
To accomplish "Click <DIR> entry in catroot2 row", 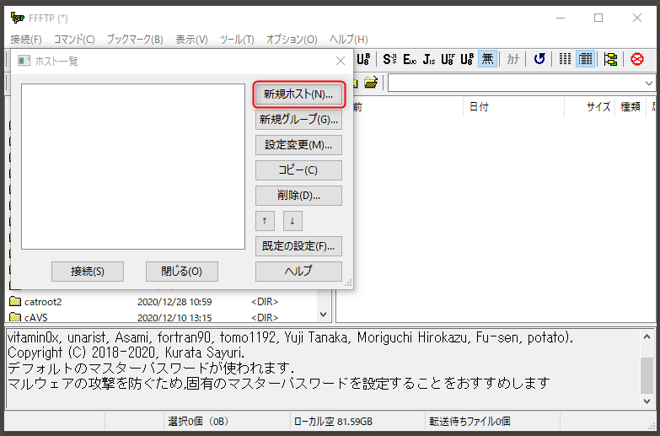I will (265, 302).
